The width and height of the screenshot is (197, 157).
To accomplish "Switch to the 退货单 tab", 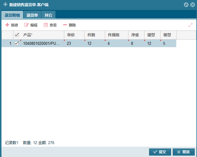I will tap(32, 15).
